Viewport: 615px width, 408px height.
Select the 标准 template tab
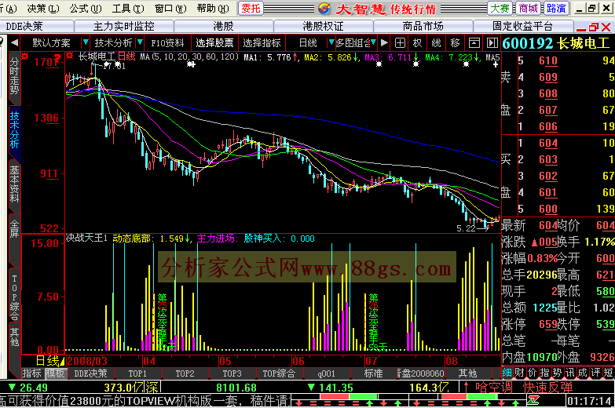coord(373,373)
